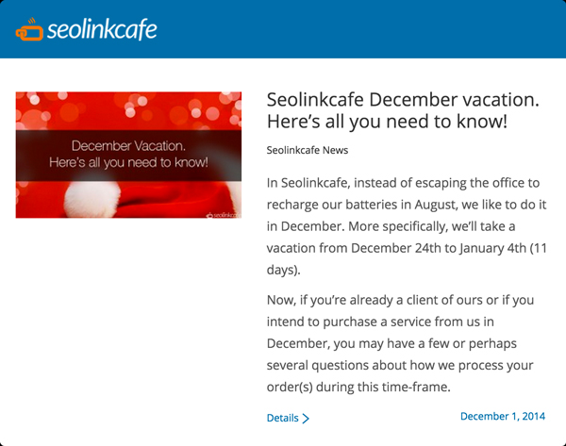Open the December Vacation thumbnail image
Image resolution: width=566 pixels, height=446 pixels.
[x=128, y=155]
